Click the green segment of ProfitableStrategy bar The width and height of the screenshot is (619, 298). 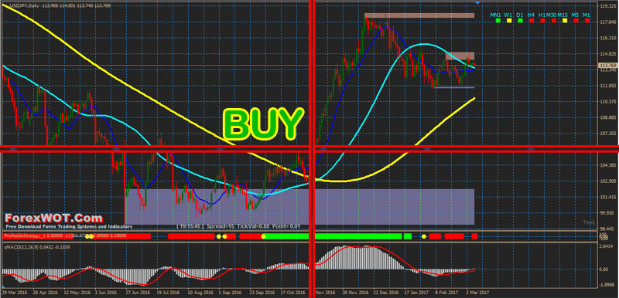click(x=333, y=236)
